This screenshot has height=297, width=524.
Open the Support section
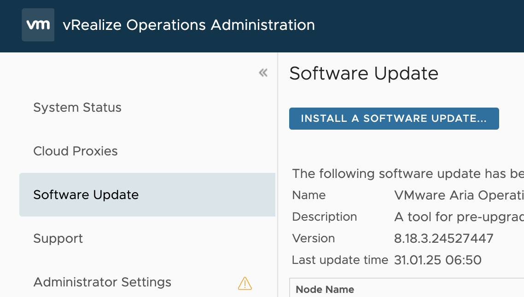[58, 239]
